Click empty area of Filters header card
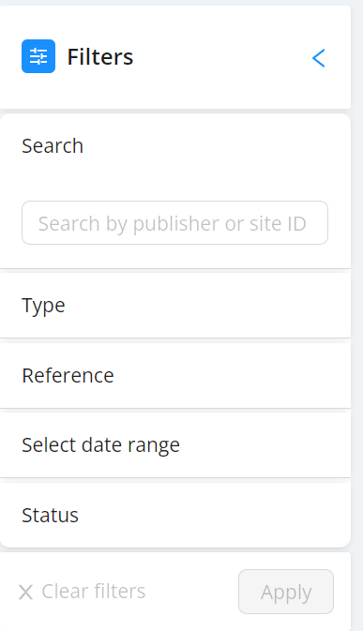The image size is (363, 631). [221, 57]
